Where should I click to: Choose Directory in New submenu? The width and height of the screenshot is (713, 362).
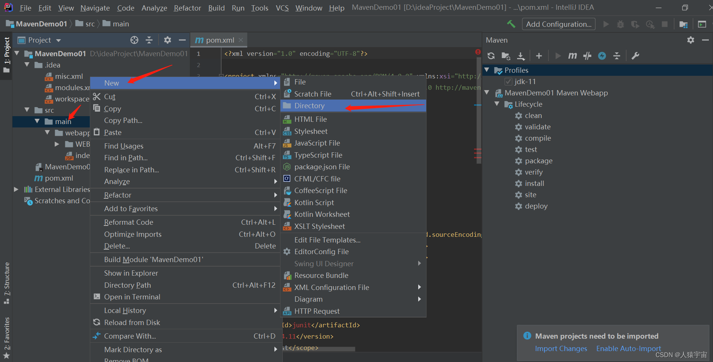point(353,106)
